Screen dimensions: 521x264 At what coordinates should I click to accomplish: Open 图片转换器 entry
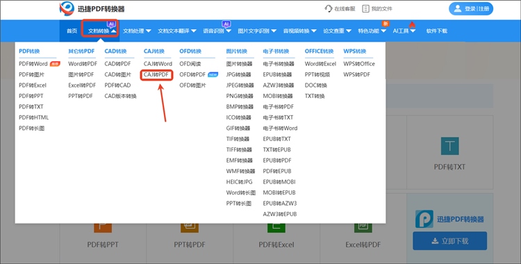[x=239, y=64]
